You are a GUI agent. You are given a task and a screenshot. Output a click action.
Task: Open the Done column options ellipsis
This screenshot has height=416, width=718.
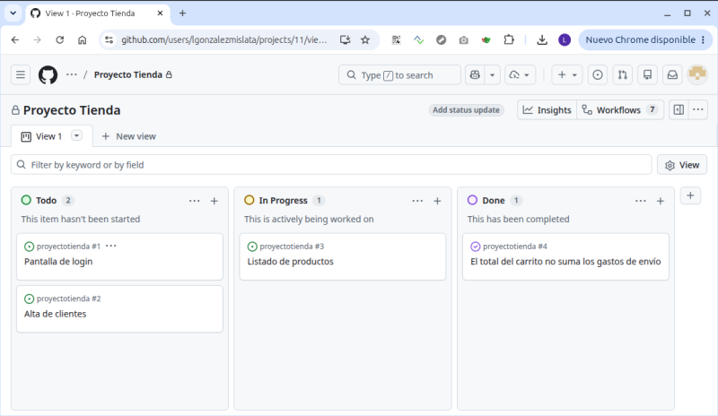641,201
